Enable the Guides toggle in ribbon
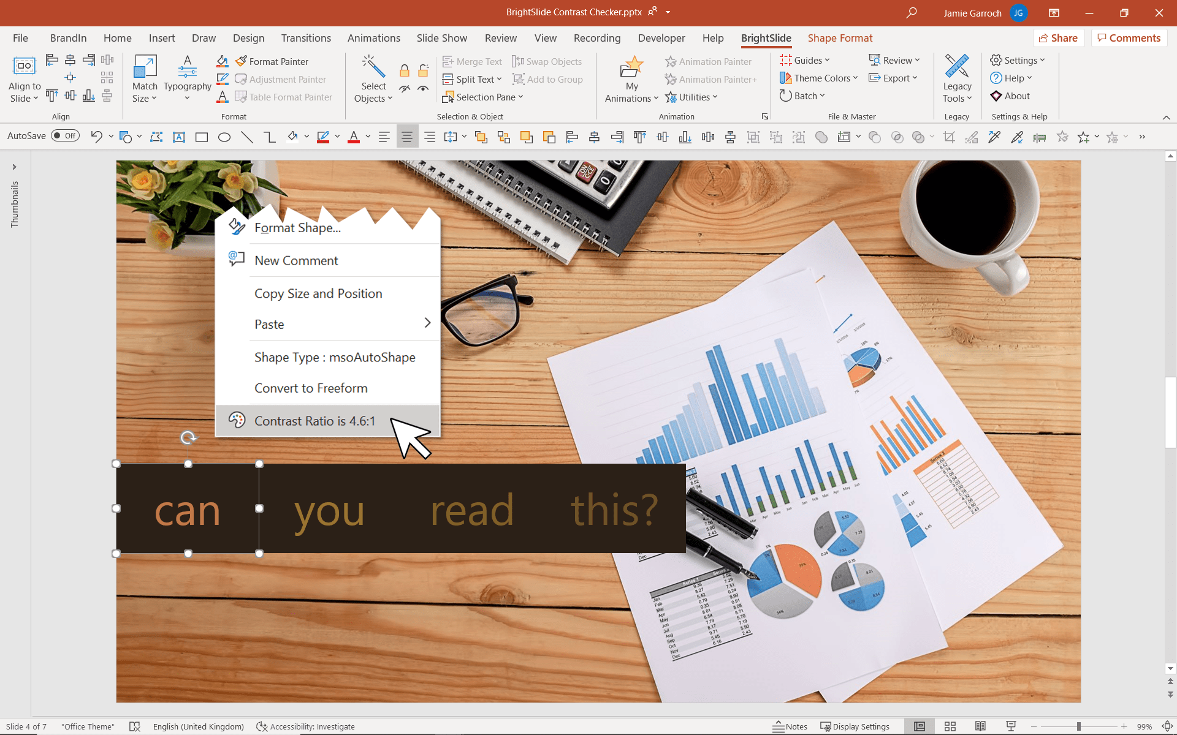The image size is (1177, 735). click(x=804, y=59)
